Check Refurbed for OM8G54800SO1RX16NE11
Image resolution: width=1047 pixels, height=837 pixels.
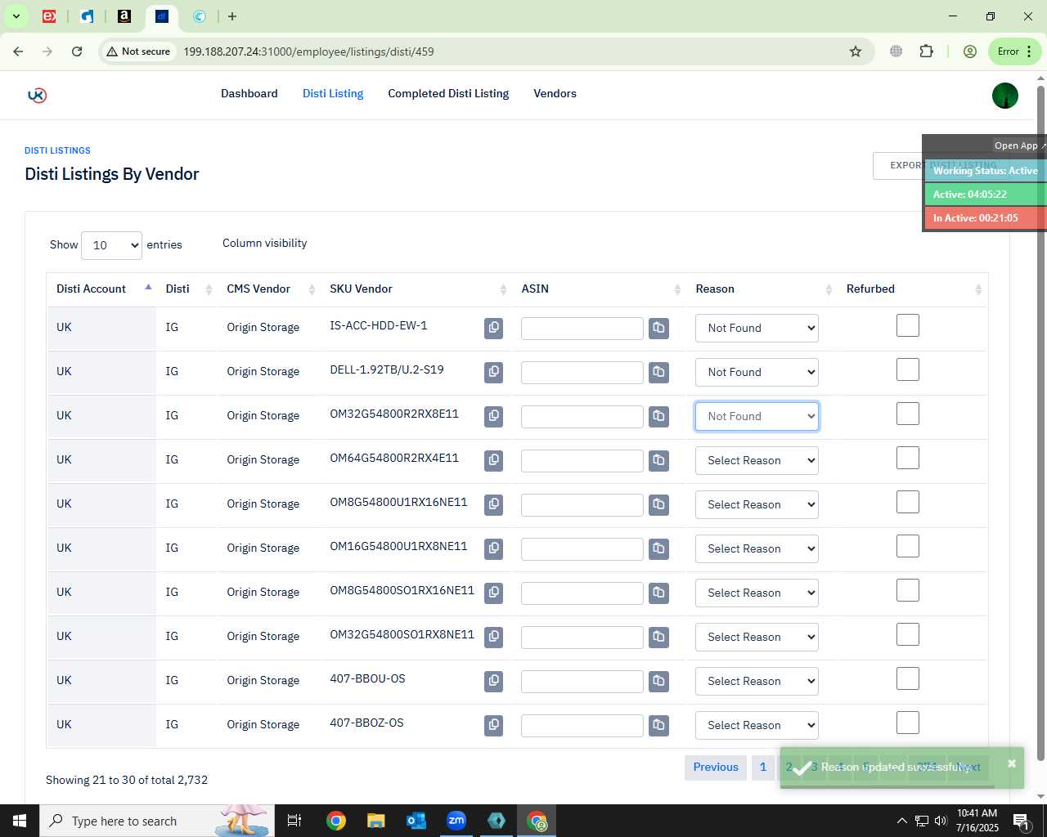tap(907, 590)
